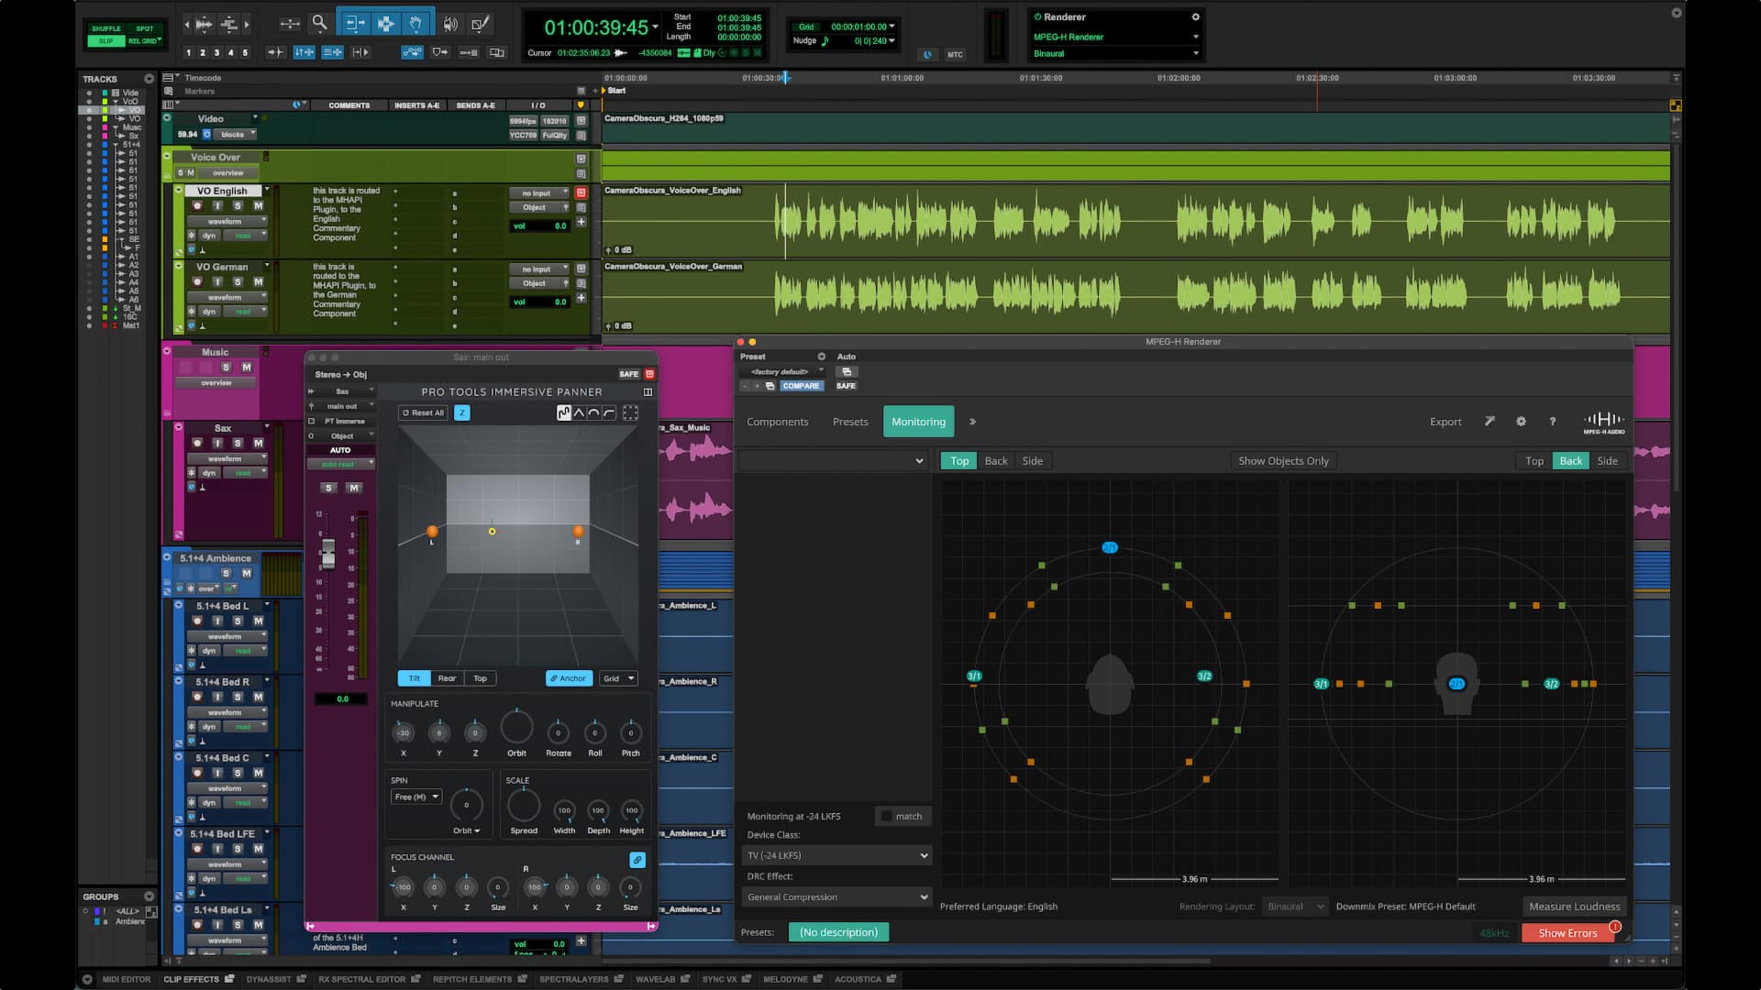The image size is (1761, 990).
Task: Record-enable the Sax track
Action: tap(197, 444)
